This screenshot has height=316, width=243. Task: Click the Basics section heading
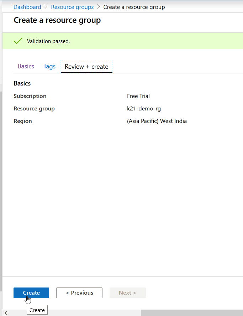point(22,83)
